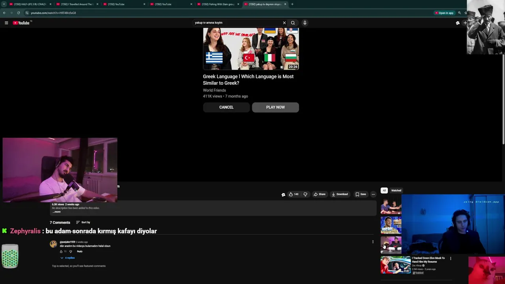Like the comment by @panjake1959
Screen dimensions: 505x284
tap(61, 251)
